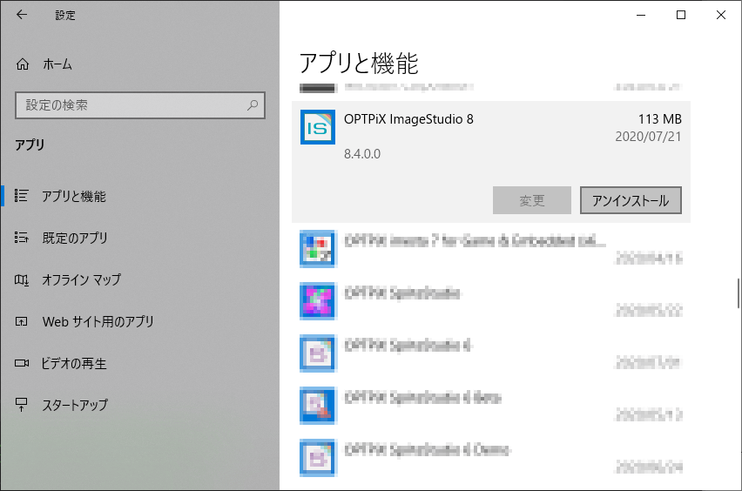Click the アンインストール button
The image size is (742, 491).
pos(631,200)
